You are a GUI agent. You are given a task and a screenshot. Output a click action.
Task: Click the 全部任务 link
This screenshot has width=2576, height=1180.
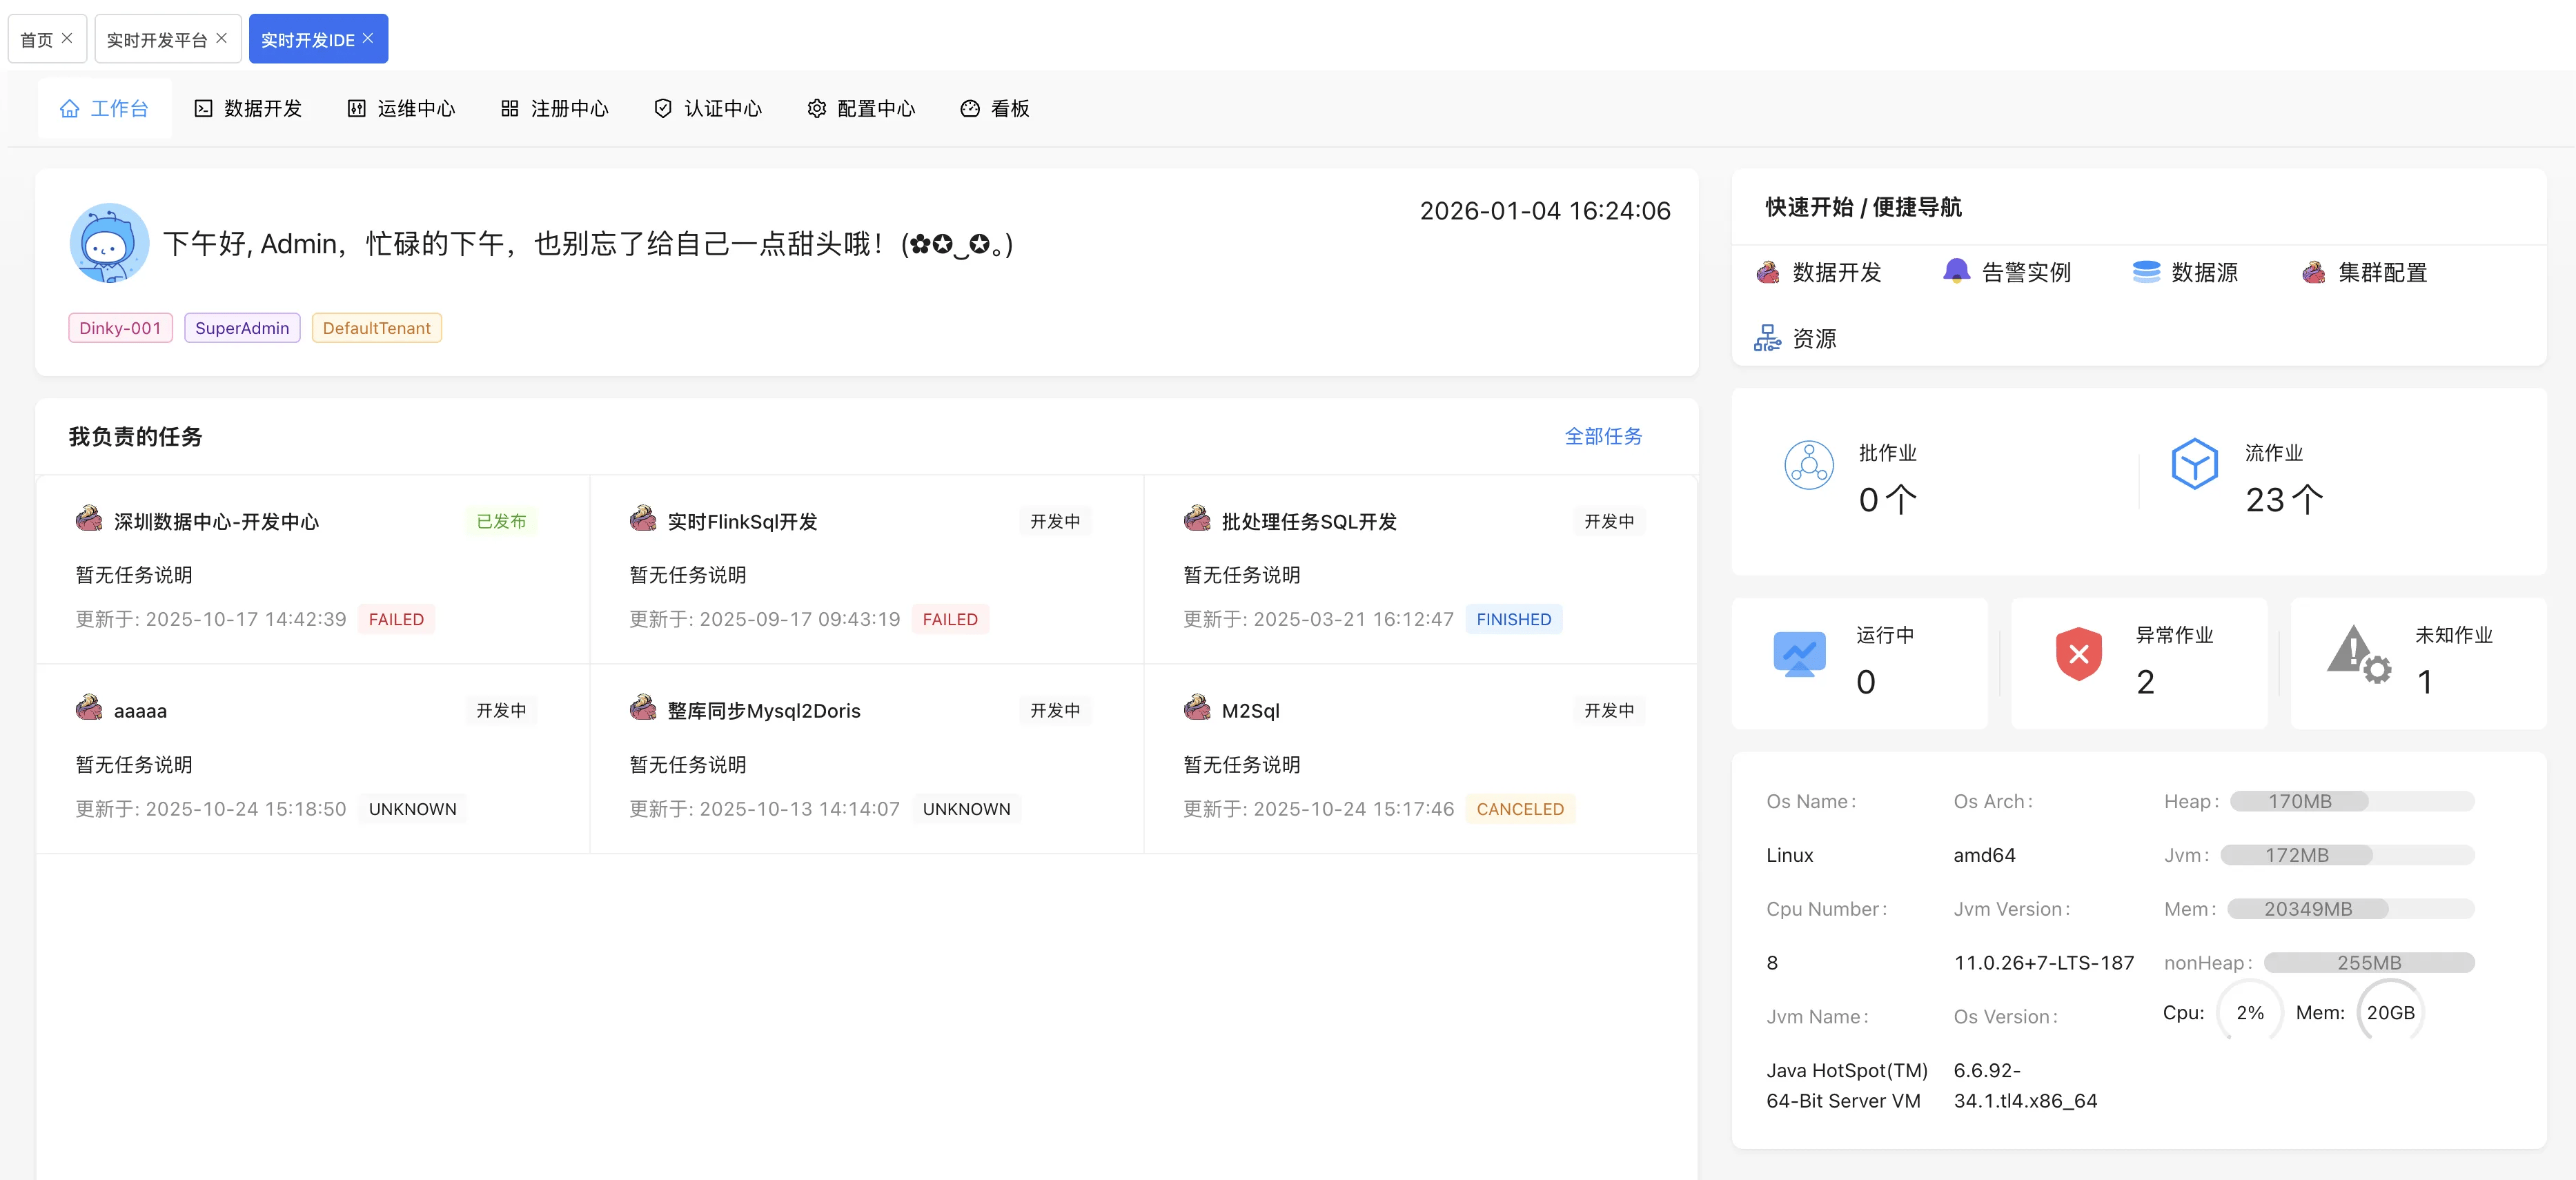pyautogui.click(x=1602, y=436)
